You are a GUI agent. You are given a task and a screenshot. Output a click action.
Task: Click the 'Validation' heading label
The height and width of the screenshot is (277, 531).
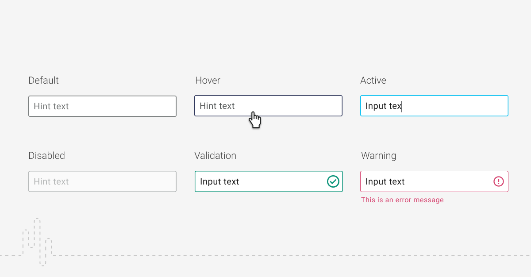pos(215,156)
